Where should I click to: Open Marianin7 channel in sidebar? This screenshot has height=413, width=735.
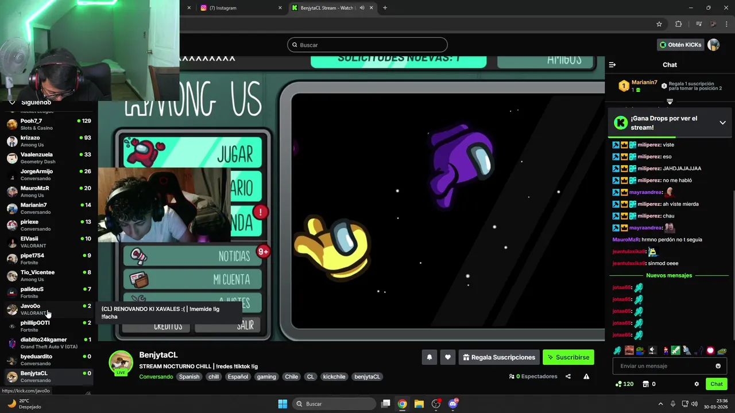pos(49,208)
